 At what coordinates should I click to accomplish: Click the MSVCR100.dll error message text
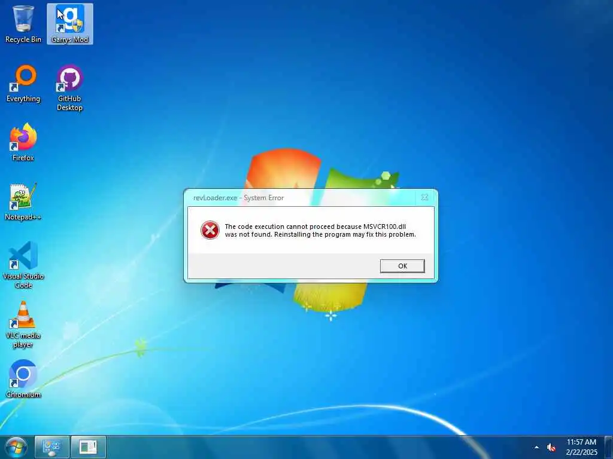[x=320, y=230]
